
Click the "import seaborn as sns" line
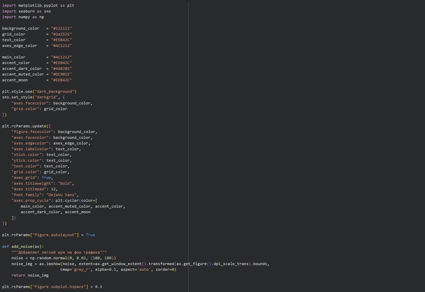point(26,11)
